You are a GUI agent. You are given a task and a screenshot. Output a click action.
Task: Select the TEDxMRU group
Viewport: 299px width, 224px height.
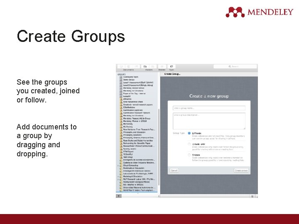coord(128,154)
